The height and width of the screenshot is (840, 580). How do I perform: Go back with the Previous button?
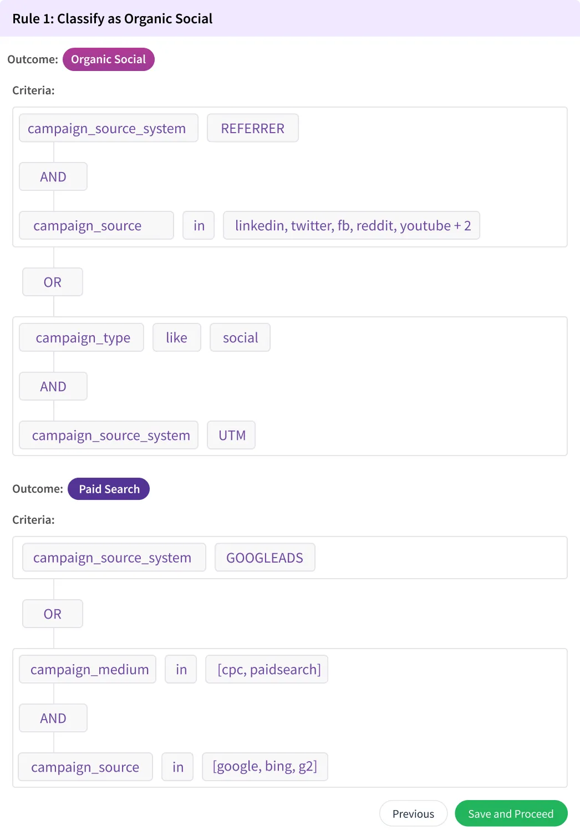click(x=413, y=813)
